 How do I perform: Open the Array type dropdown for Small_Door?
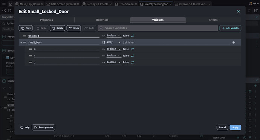[x=113, y=43]
